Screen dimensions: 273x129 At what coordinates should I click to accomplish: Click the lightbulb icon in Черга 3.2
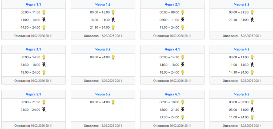tap(113, 57)
